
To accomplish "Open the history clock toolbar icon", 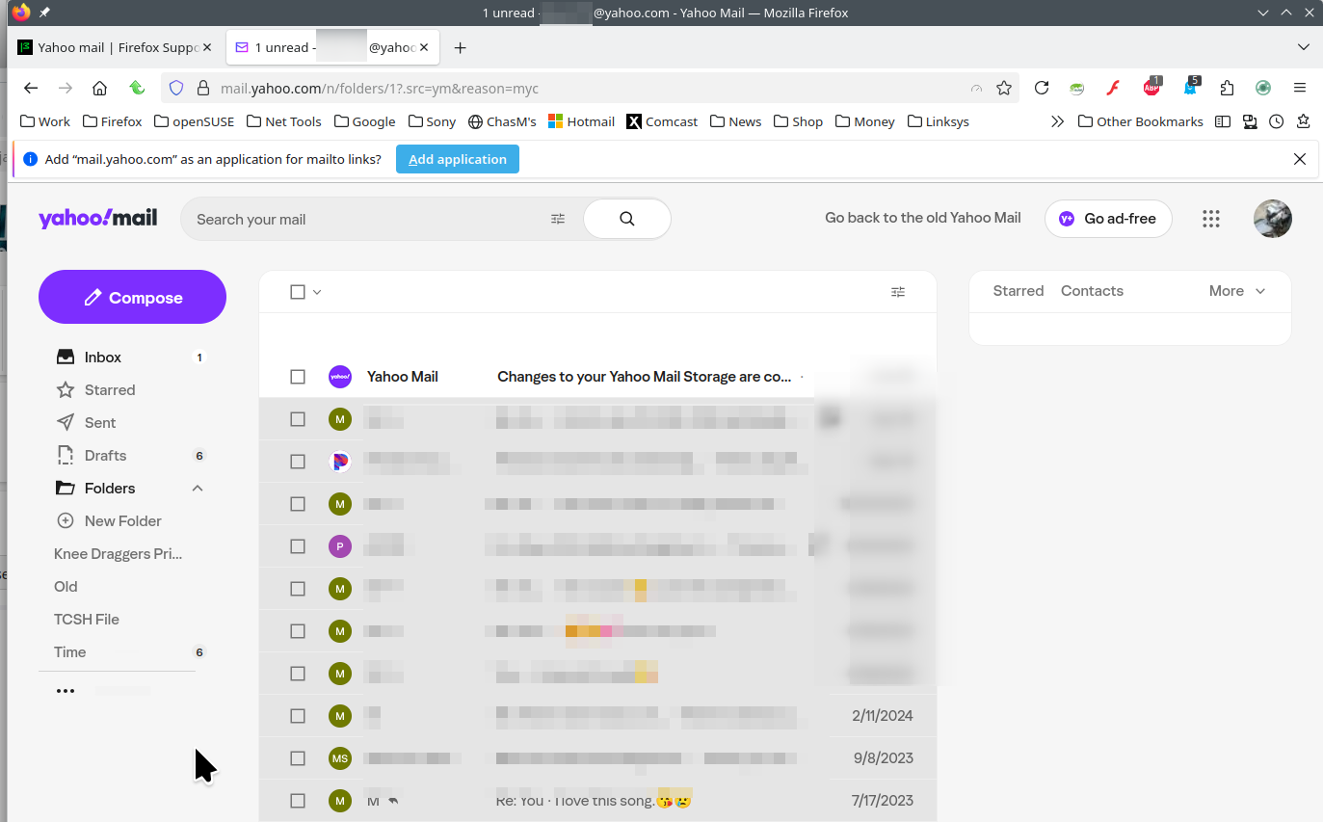I will (x=1277, y=121).
